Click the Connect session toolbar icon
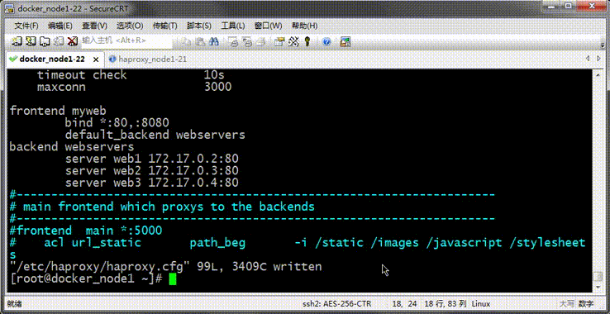Viewport: 610px width, 314px height. (x=17, y=41)
